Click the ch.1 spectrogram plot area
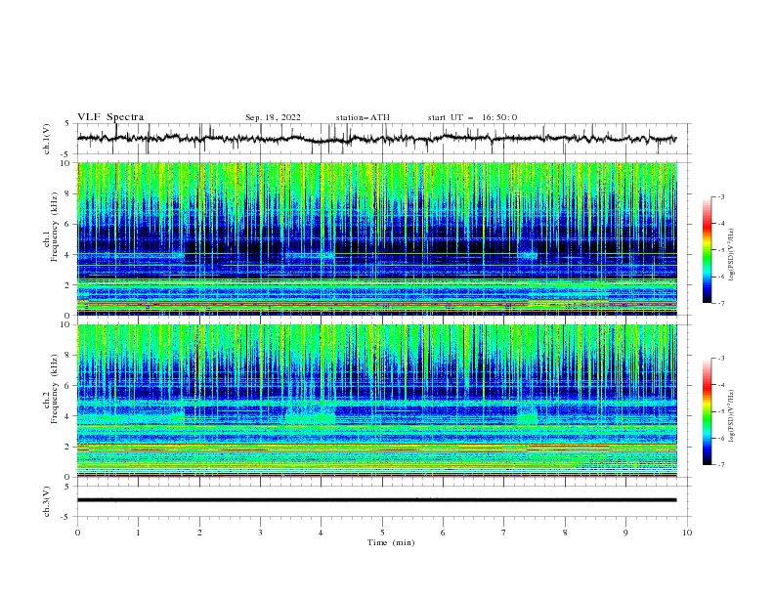Image resolution: width=774 pixels, height=598 pixels. pyautogui.click(x=376, y=238)
